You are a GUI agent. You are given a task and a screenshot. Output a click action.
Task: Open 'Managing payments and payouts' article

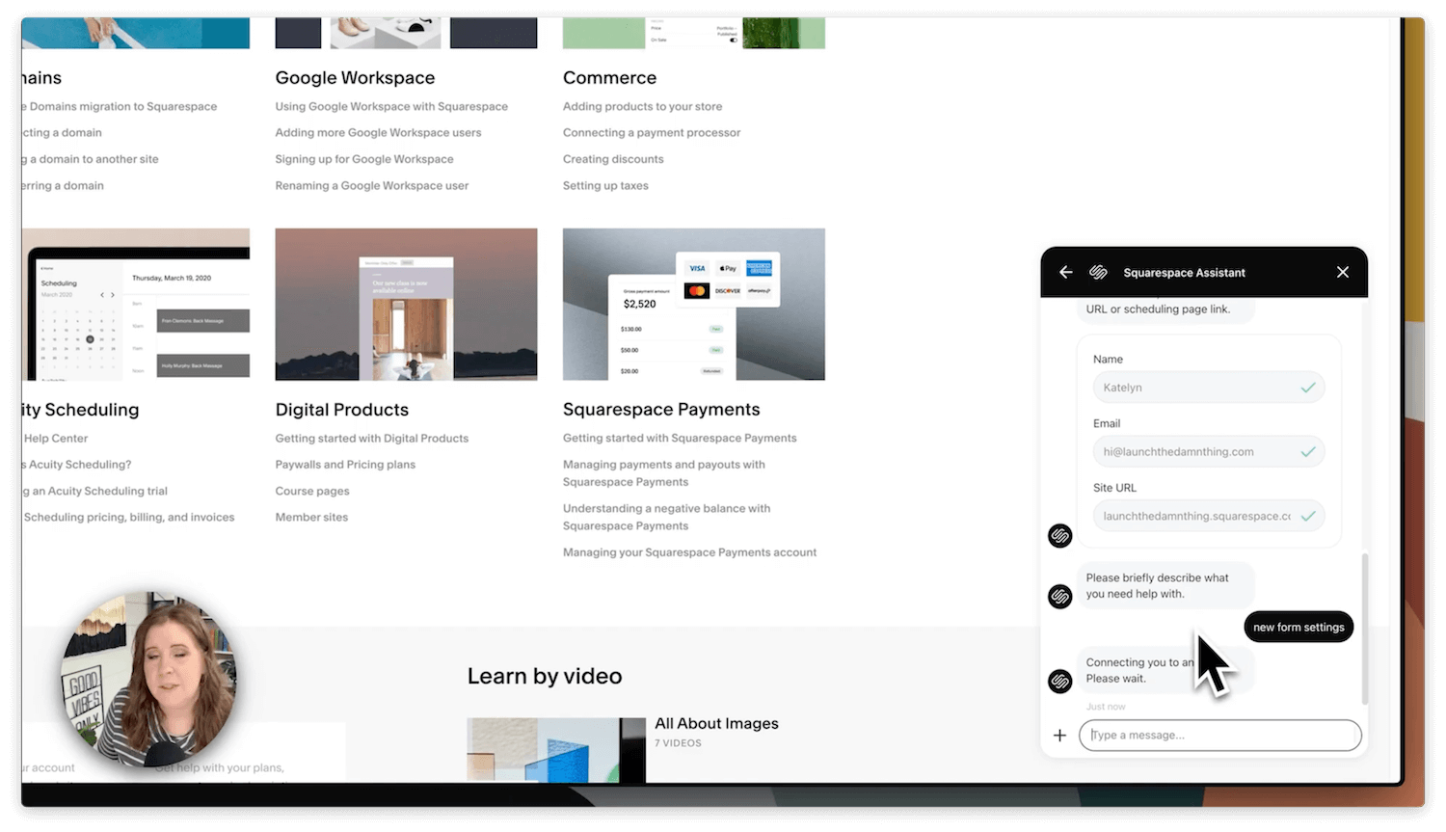tap(664, 473)
